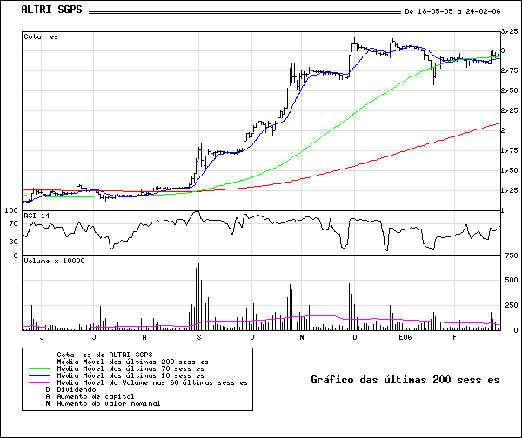Viewport: 522px width, 438px height.
Task: Click the month label F on time axis
Action: [454, 337]
